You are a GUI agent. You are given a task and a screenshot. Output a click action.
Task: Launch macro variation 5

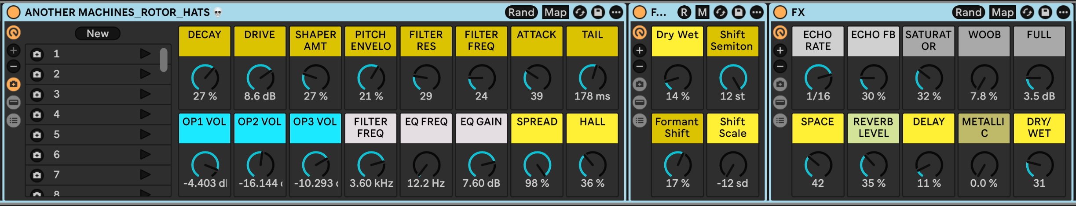[145, 135]
